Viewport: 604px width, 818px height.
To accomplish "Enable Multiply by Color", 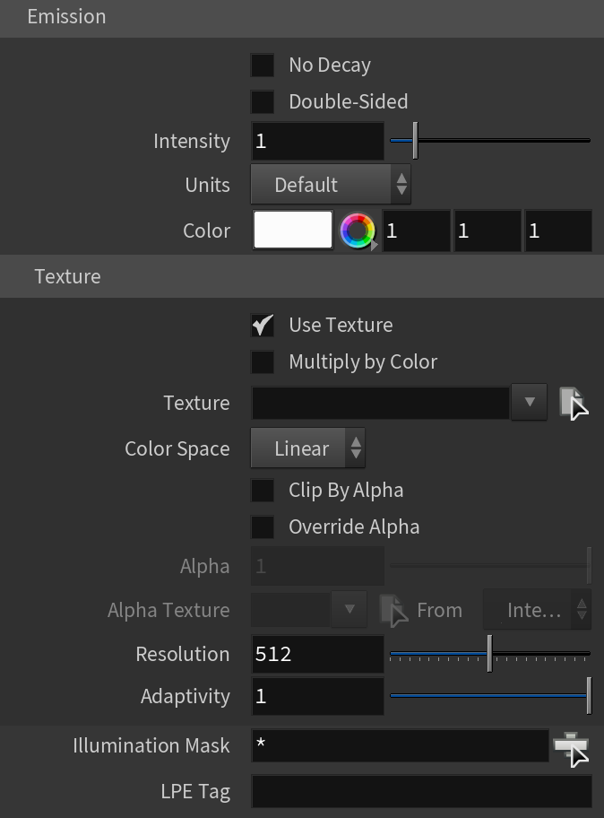I will click(x=263, y=361).
